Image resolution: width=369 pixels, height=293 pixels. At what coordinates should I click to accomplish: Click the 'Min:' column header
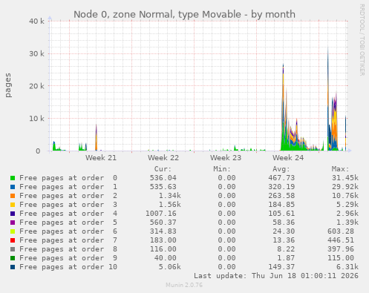222,169
